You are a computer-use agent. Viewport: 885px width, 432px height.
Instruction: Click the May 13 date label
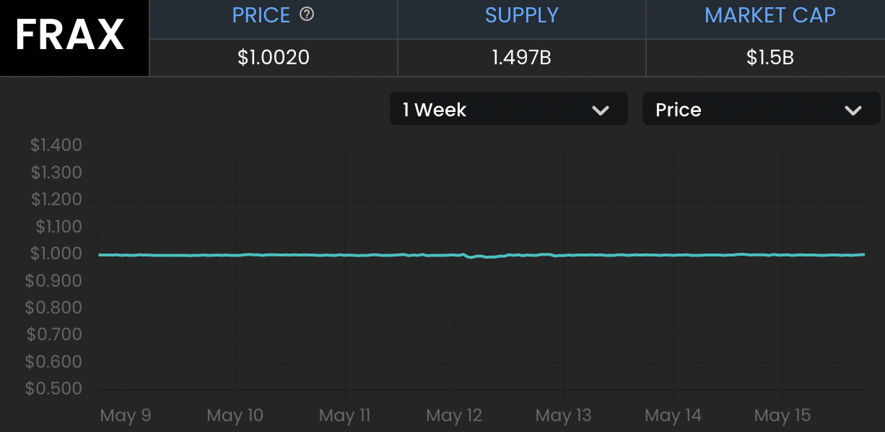coord(564,415)
